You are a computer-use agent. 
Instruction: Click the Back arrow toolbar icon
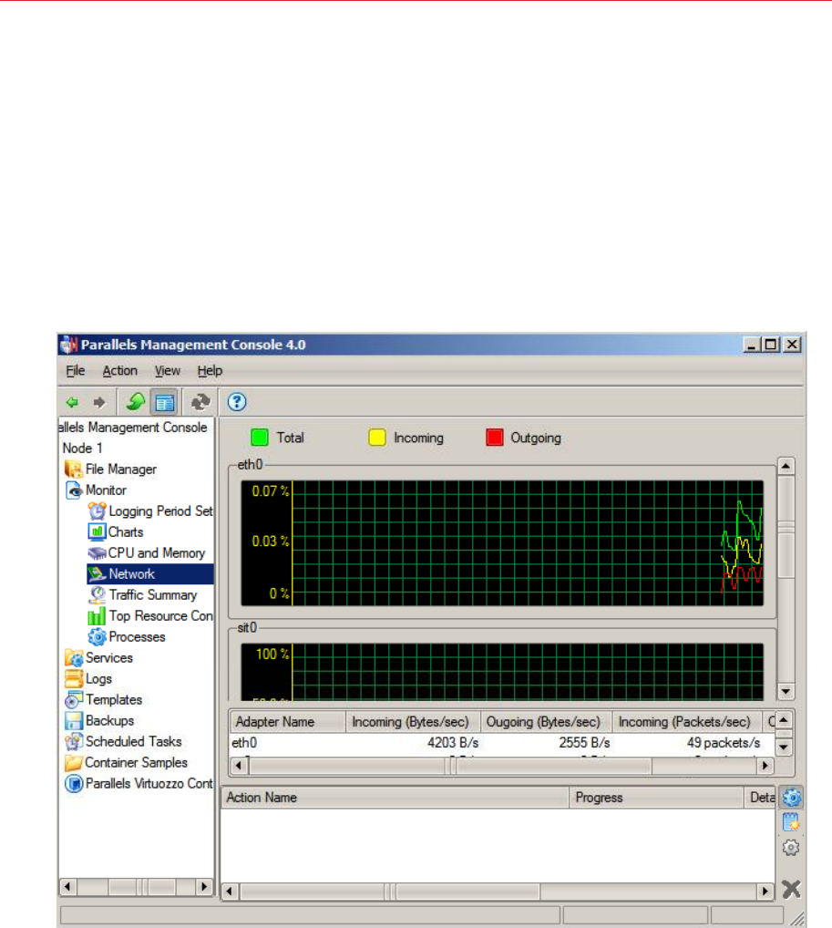72,402
